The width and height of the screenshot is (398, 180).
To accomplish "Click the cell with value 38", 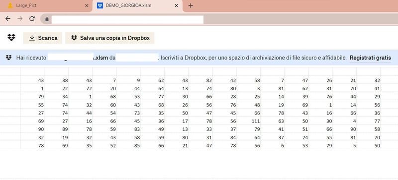I will (56, 80).
